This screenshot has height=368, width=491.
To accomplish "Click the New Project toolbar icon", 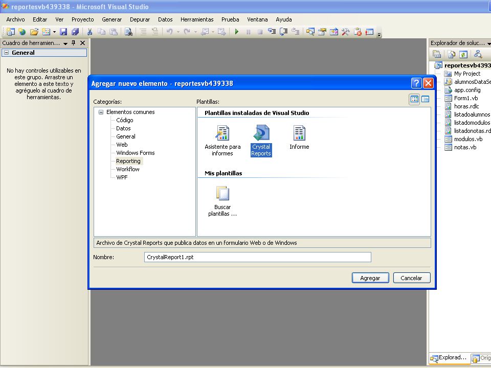I will [11, 32].
